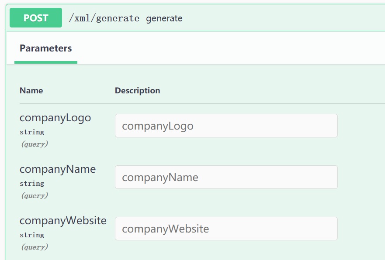The image size is (385, 260).
Task: Click the /xml/generate endpoint path
Action: 104,18
